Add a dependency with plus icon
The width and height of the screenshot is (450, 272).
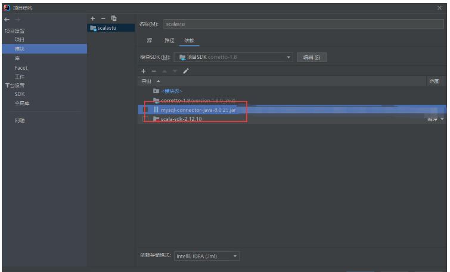coord(144,71)
